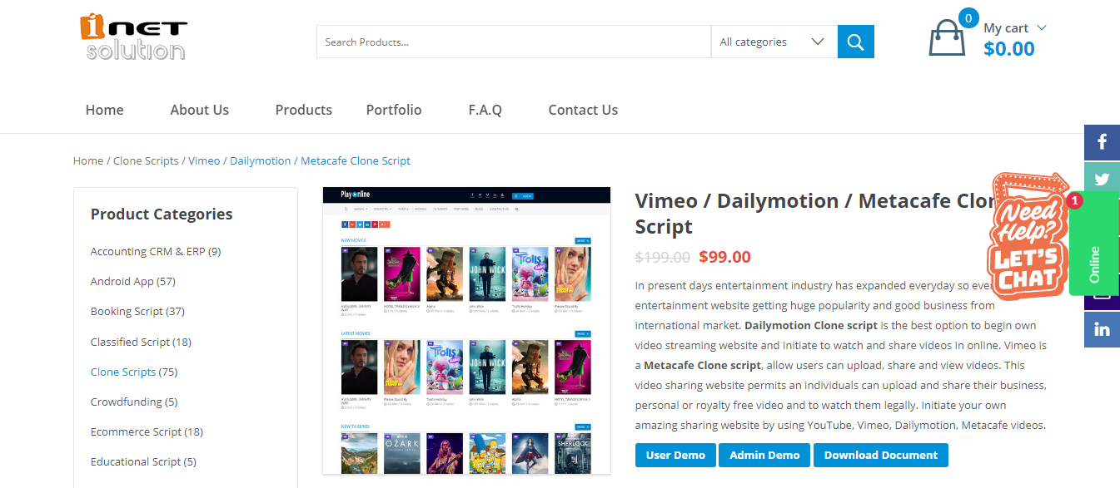
Task: Open the Classified Script category
Action: pos(141,342)
